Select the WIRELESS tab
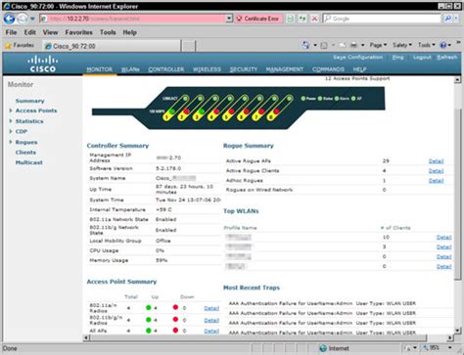 tap(207, 69)
